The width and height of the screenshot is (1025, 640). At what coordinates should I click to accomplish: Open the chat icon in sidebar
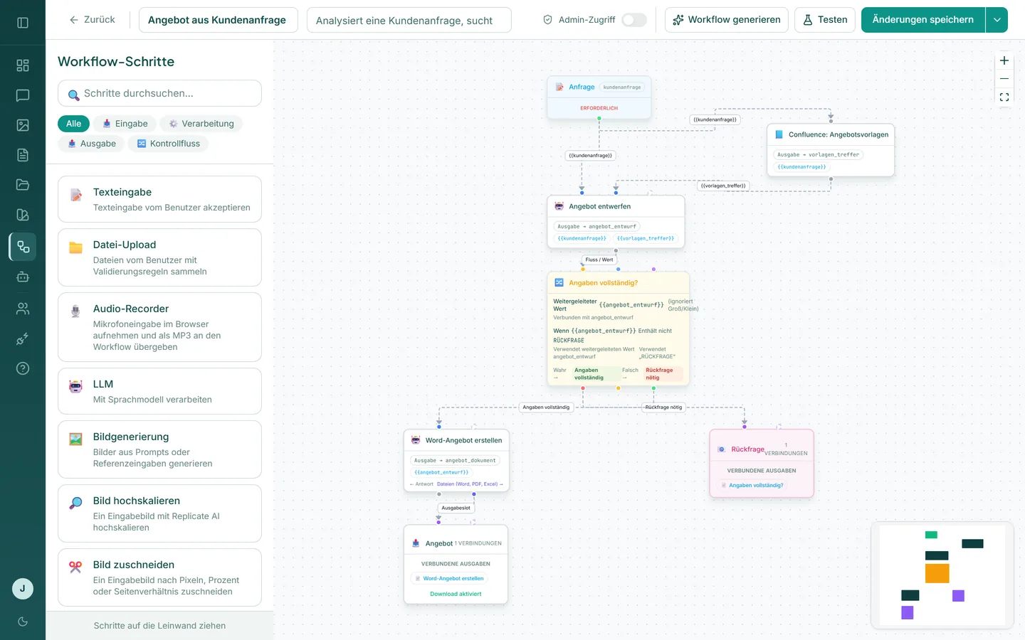pyautogui.click(x=23, y=95)
